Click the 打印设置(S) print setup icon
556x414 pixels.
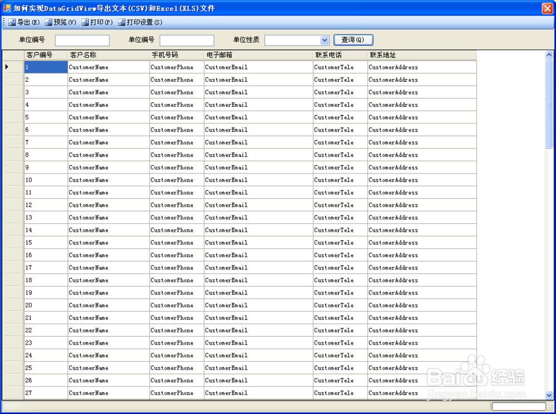(x=121, y=22)
